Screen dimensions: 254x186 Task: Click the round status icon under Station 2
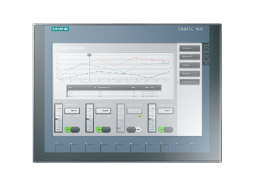click(x=109, y=116)
